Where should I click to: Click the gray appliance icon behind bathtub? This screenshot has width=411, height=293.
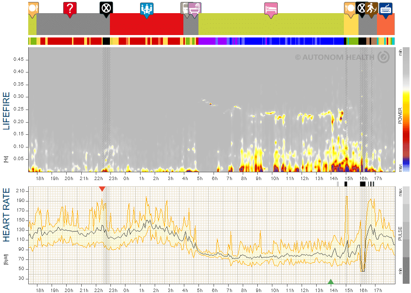[x=184, y=9]
